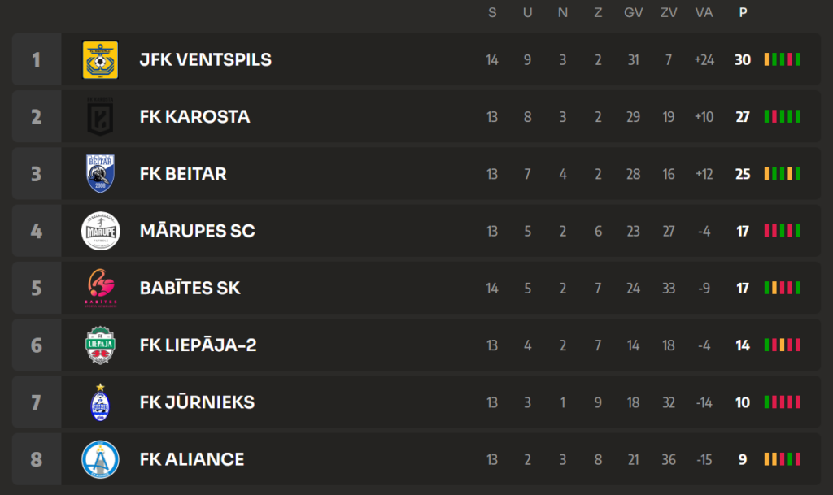This screenshot has width=833, height=495.
Task: Open the FK Liepāja-2 team name
Action: pyautogui.click(x=198, y=345)
